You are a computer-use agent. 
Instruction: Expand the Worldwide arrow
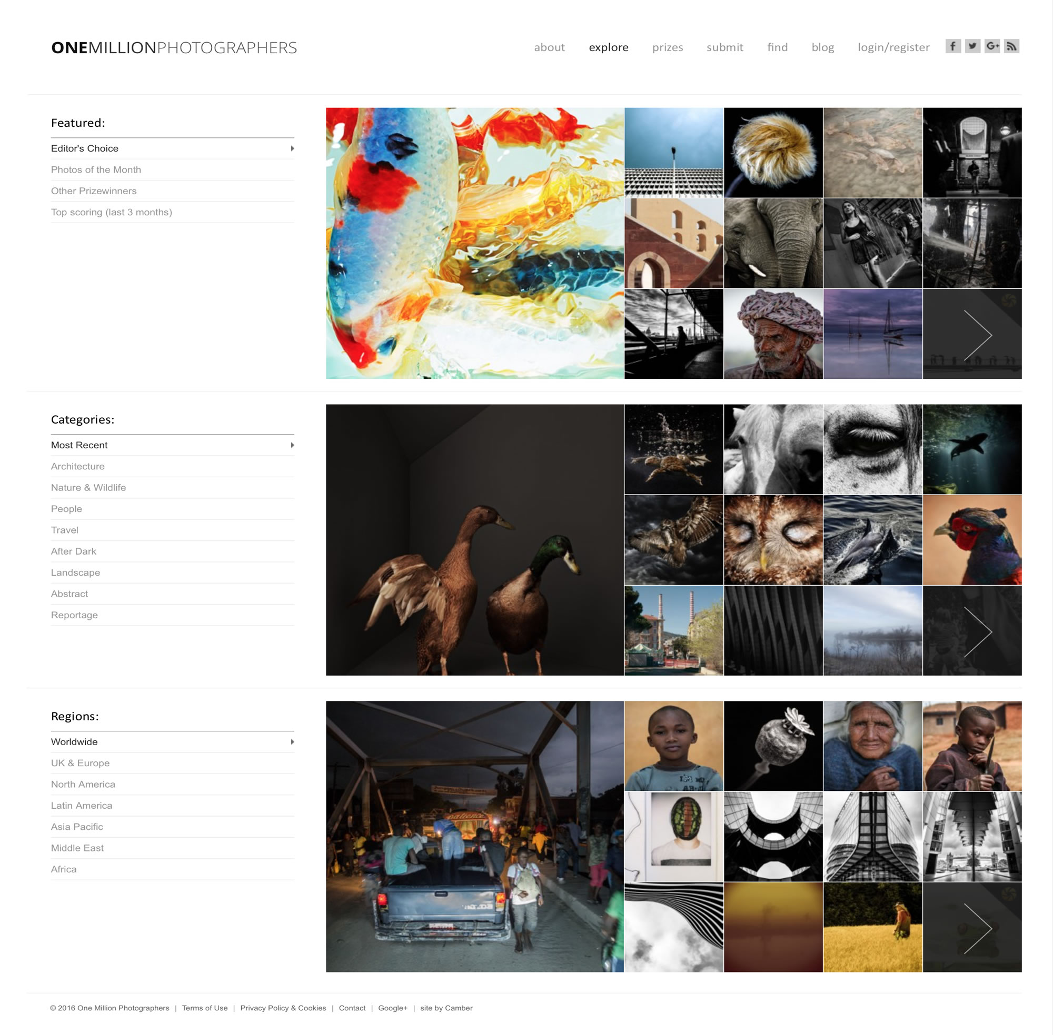click(292, 742)
